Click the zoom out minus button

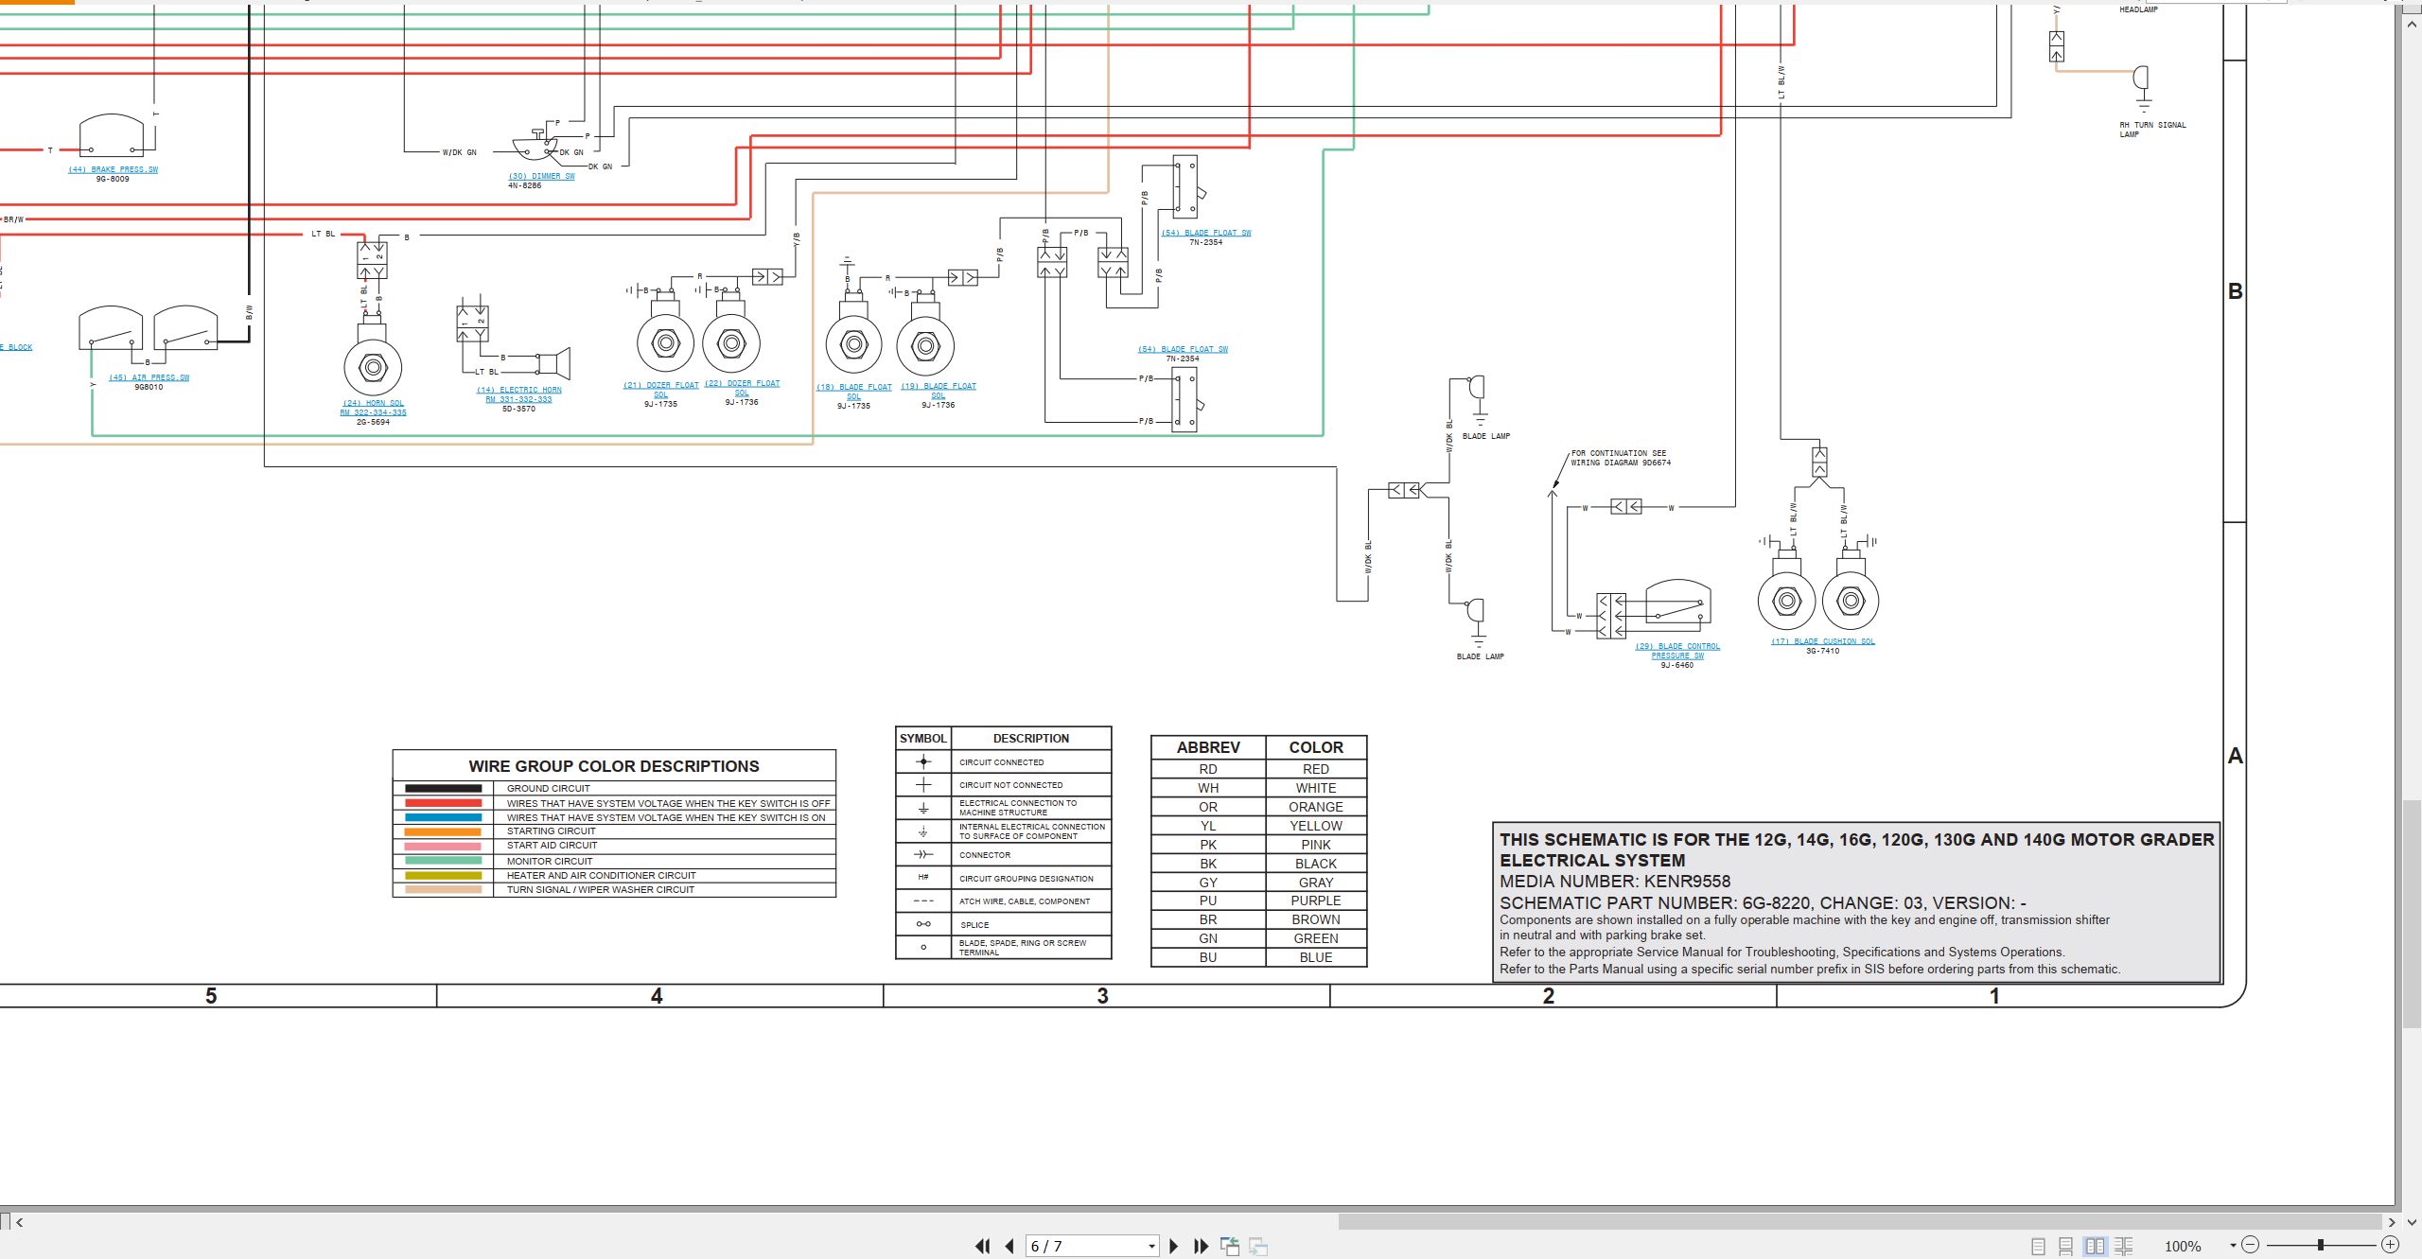(2251, 1245)
